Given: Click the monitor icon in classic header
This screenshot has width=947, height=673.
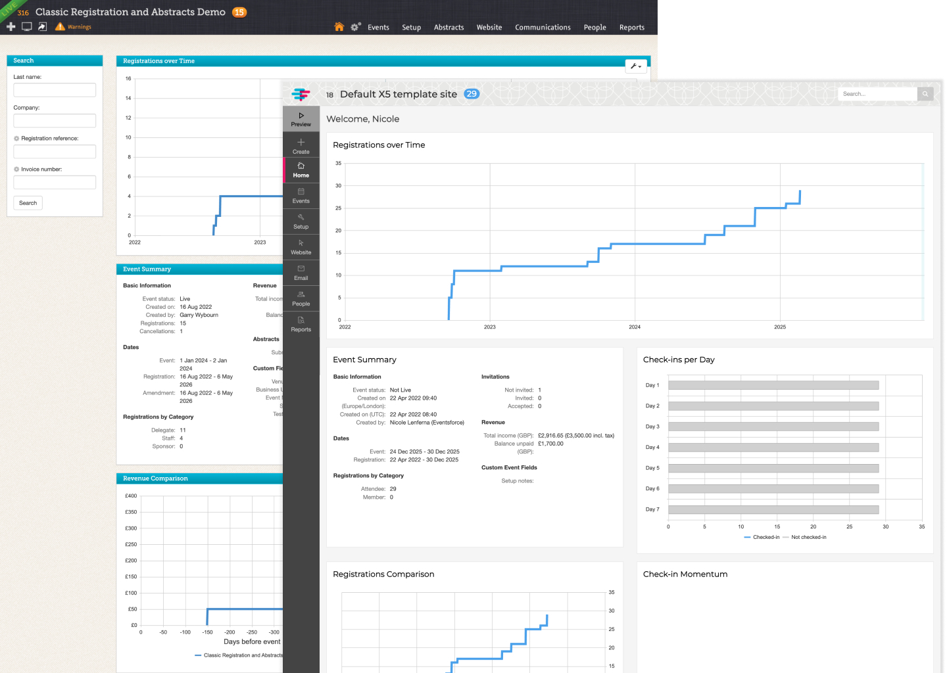Looking at the screenshot, I should tap(27, 27).
